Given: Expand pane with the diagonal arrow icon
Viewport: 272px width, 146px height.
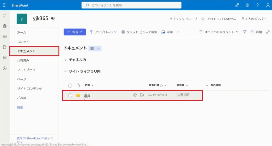Looking at the screenshot, I should click(x=268, y=32).
